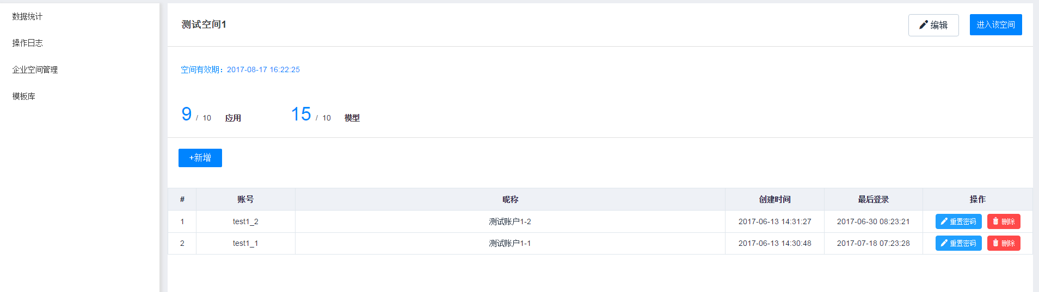
Task: Click the 账号 column header
Action: point(245,199)
